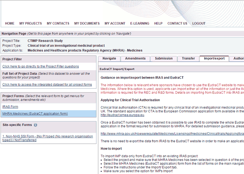Click the EudraCT Import/Export panel title
Viewport: 244px width, 174px height.
(x=117, y=69)
